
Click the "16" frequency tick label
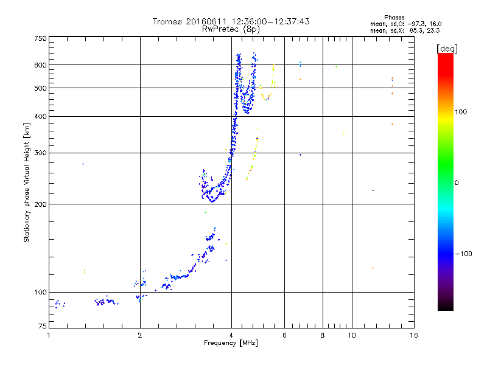point(414,335)
